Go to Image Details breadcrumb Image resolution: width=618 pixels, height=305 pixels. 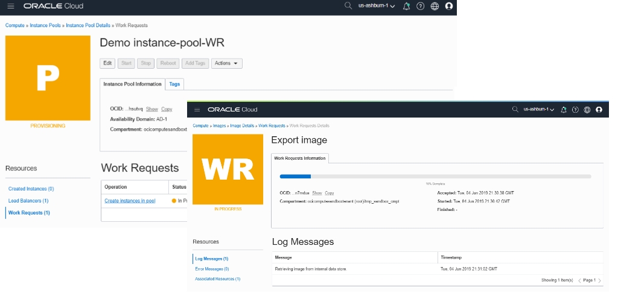pos(243,126)
